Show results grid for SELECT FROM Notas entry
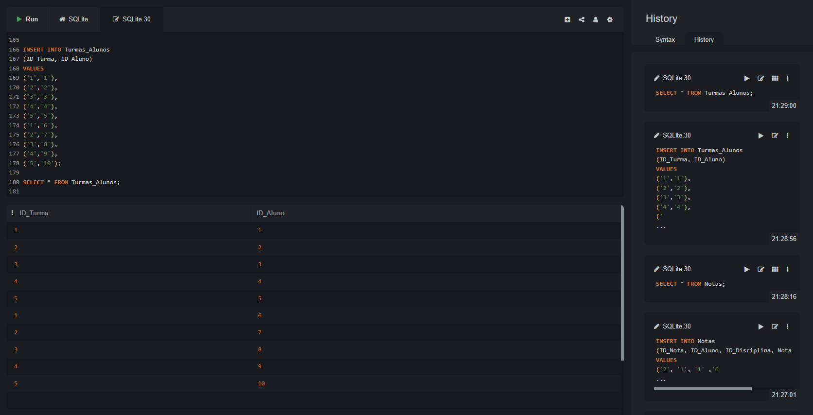This screenshot has height=415, width=813. [x=775, y=269]
